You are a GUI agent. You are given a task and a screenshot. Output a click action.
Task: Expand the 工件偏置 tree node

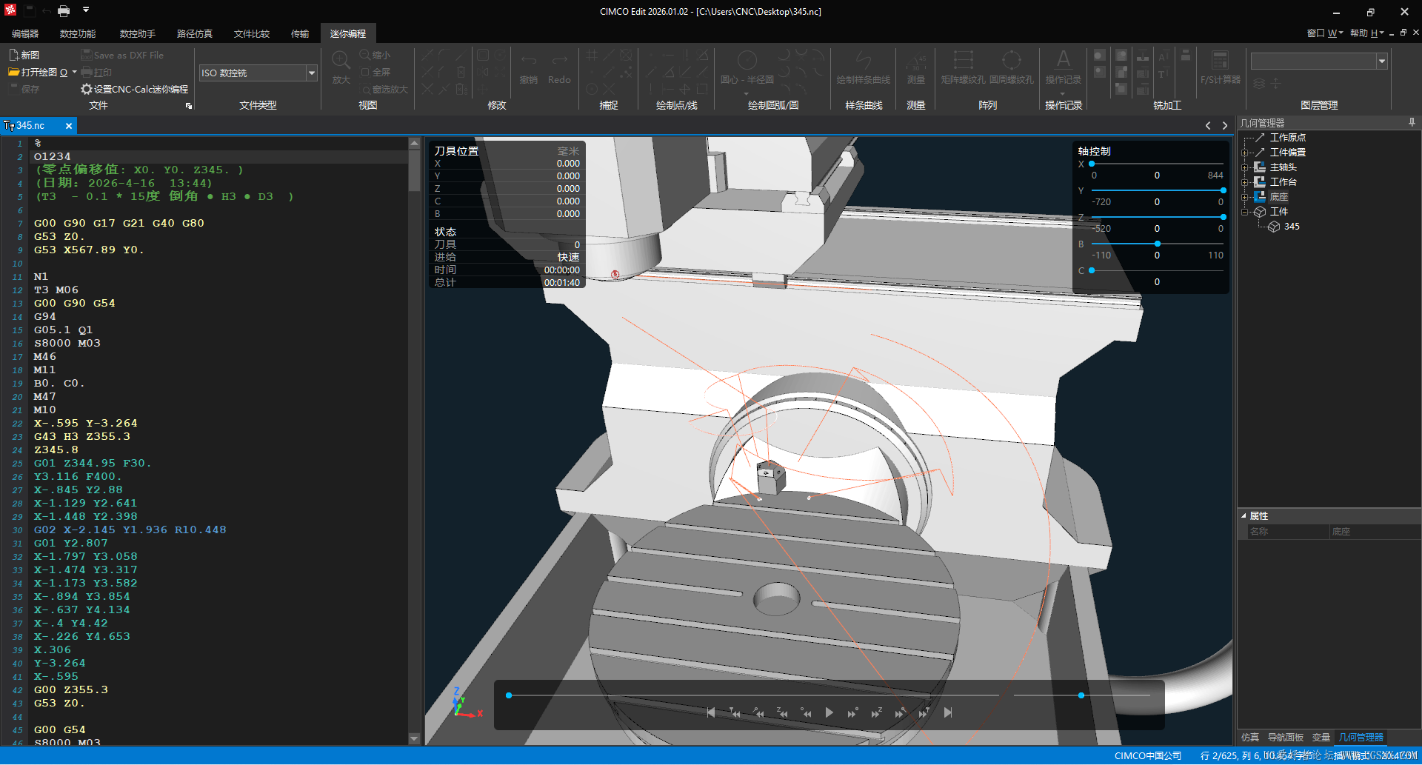coord(1245,153)
